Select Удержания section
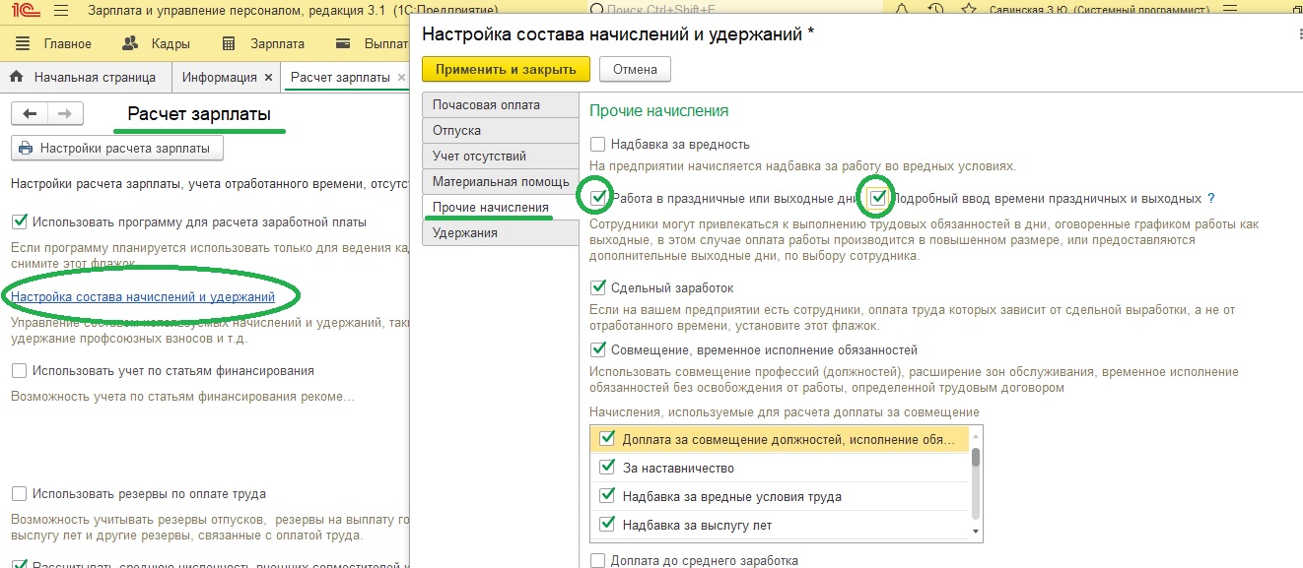 (x=500, y=233)
